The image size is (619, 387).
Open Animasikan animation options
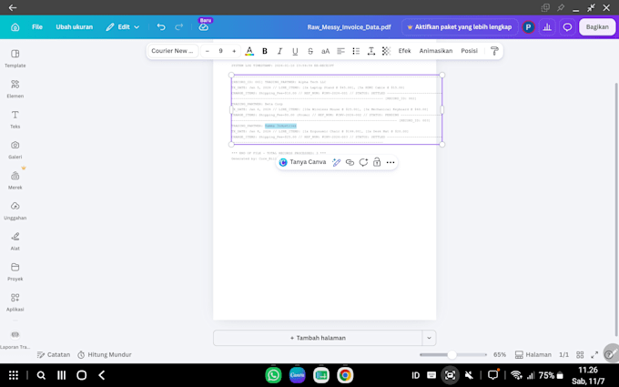click(436, 51)
